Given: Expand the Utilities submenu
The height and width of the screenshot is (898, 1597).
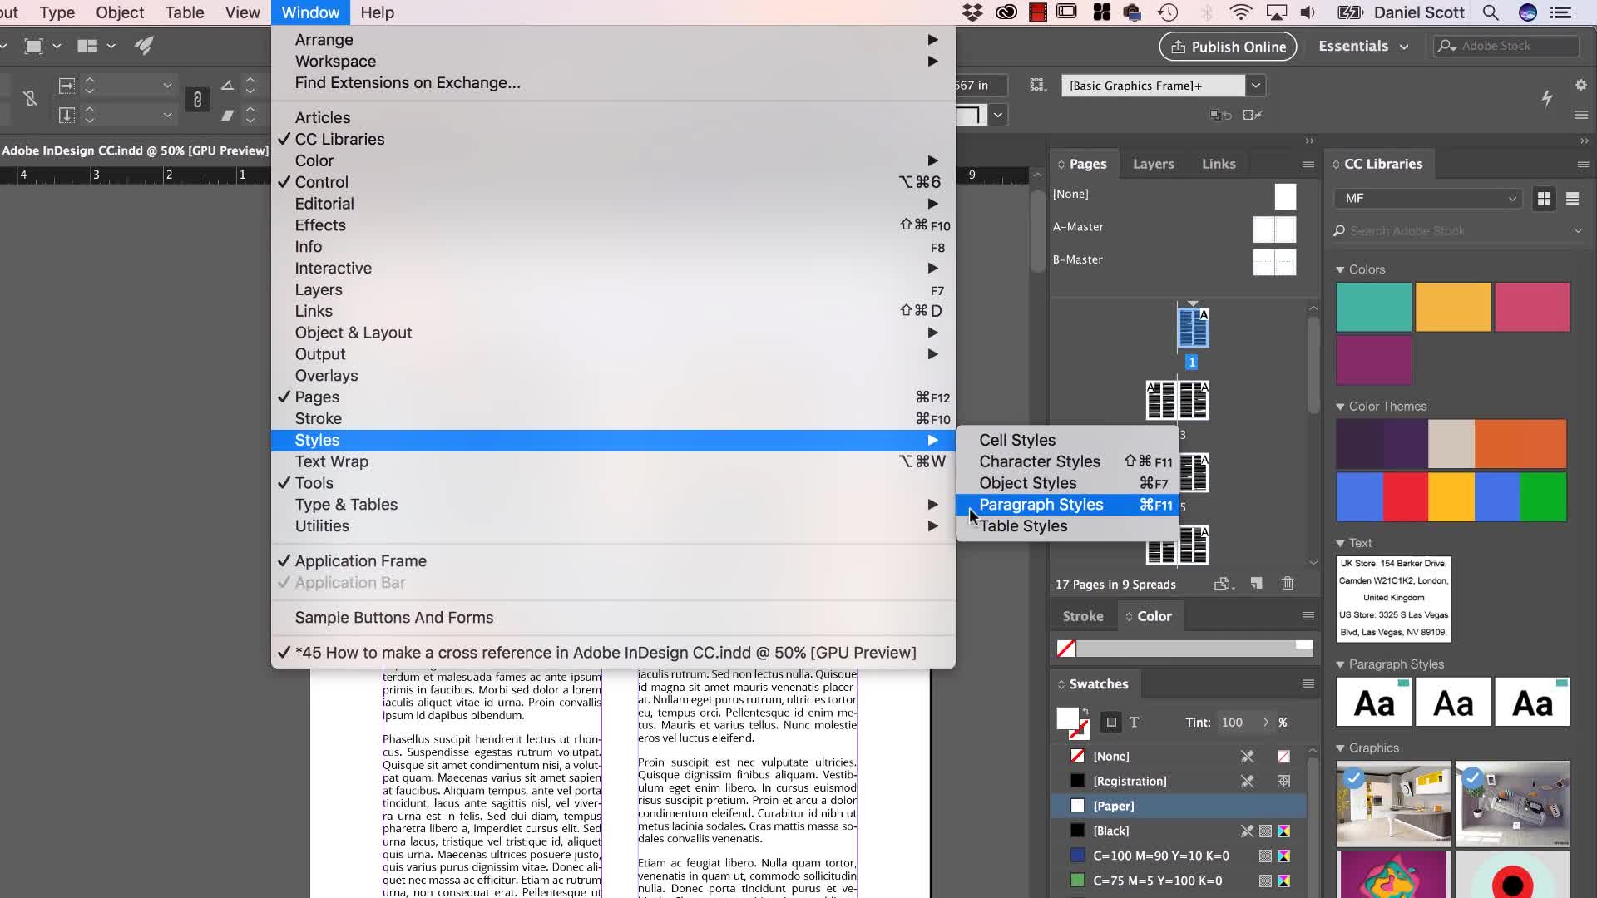Looking at the screenshot, I should tap(613, 526).
